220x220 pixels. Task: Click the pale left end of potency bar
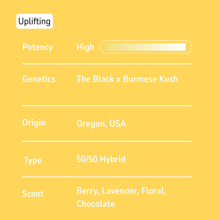point(111,47)
